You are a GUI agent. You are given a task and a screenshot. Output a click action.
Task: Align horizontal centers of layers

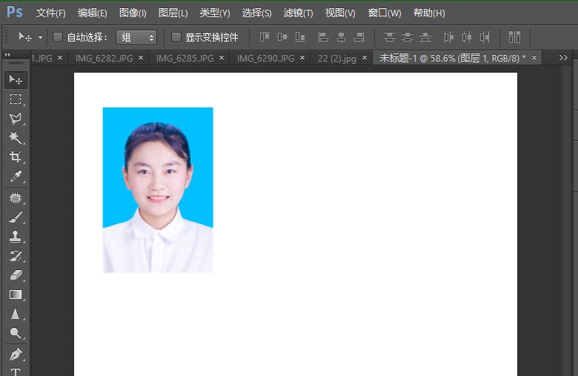point(342,37)
